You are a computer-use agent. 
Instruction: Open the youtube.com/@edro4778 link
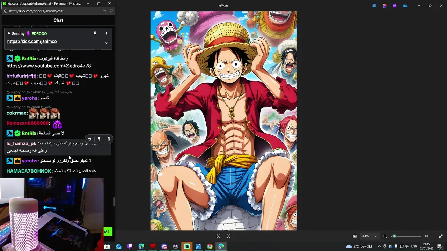pyautogui.click(x=49, y=66)
